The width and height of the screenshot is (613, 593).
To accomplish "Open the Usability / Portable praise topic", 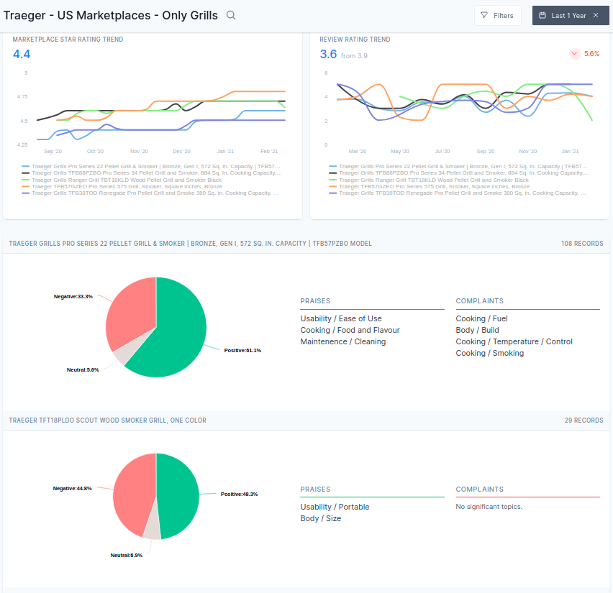I will [335, 507].
